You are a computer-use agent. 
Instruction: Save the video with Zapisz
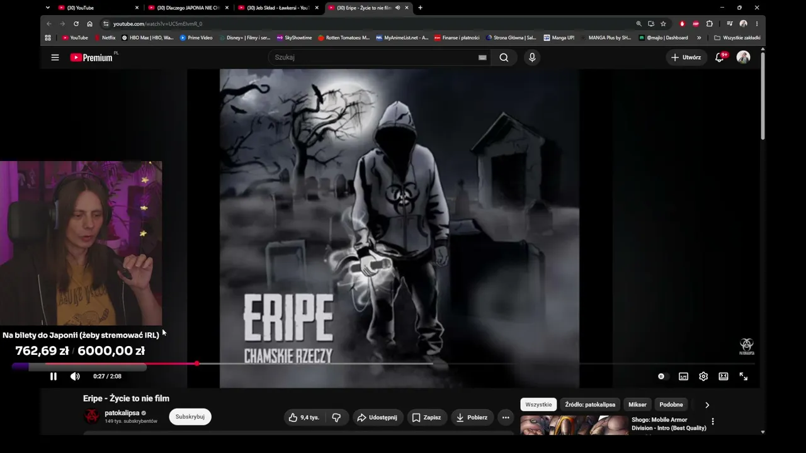tap(426, 417)
